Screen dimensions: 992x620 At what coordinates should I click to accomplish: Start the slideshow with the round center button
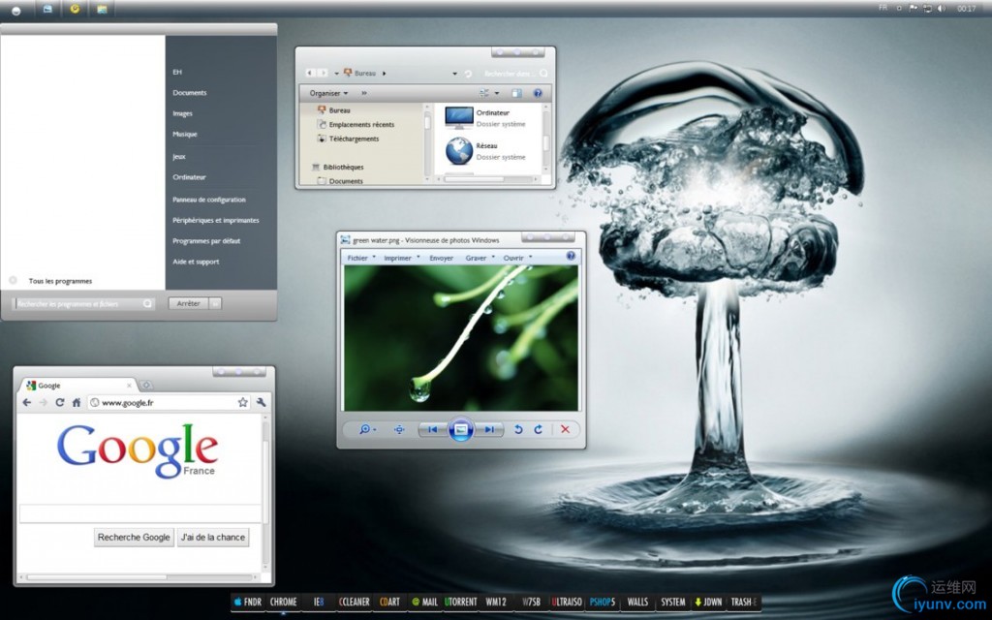coord(460,429)
